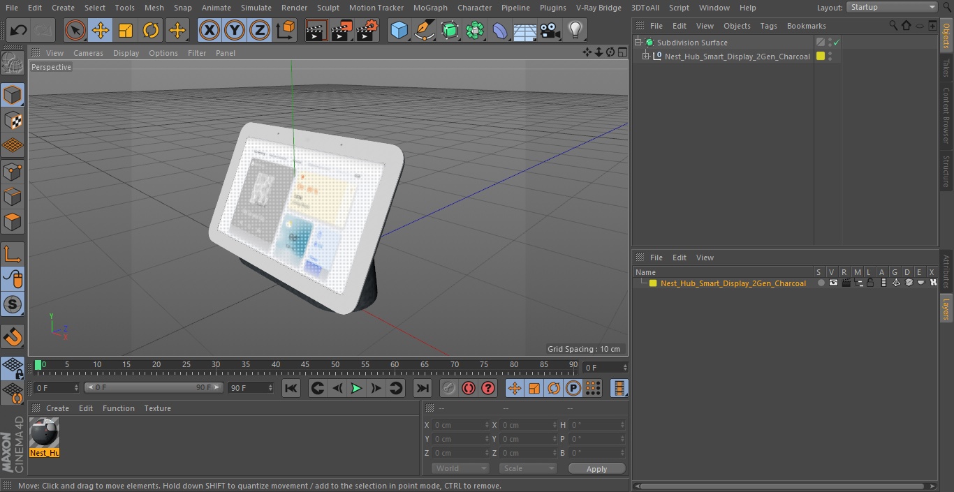Image resolution: width=954 pixels, height=492 pixels.
Task: Open the World coordinate dropdown
Action: point(460,468)
